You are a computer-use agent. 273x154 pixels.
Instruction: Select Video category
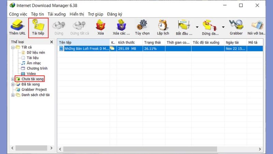point(31,74)
